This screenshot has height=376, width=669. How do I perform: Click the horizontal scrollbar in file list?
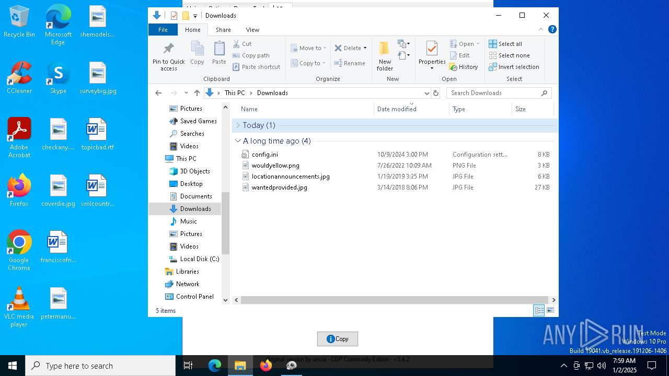[396, 300]
